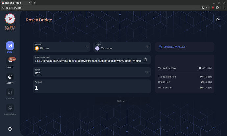Screen dimensions: 227x136
Task: Go to the Assets section
Action: point(10,77)
